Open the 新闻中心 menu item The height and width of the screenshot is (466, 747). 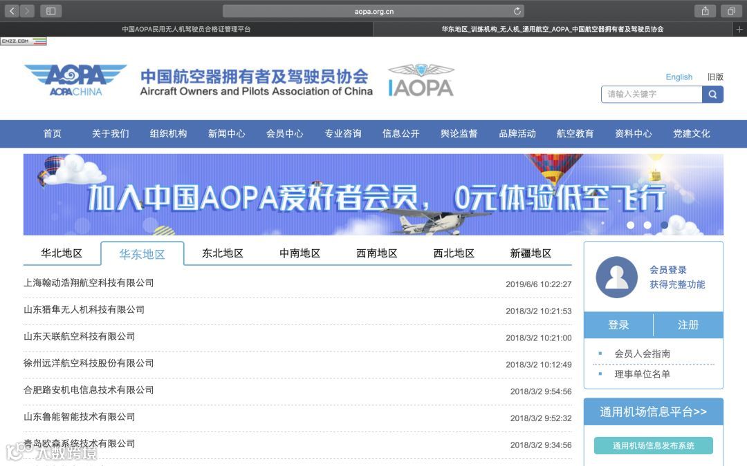[x=227, y=134]
